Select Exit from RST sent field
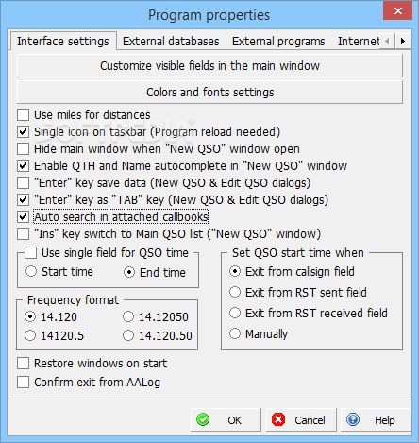419x443 pixels. pyautogui.click(x=235, y=292)
